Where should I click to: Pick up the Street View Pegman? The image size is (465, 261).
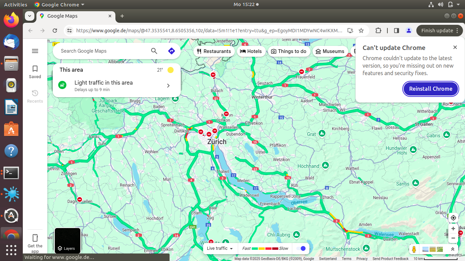[414, 249]
